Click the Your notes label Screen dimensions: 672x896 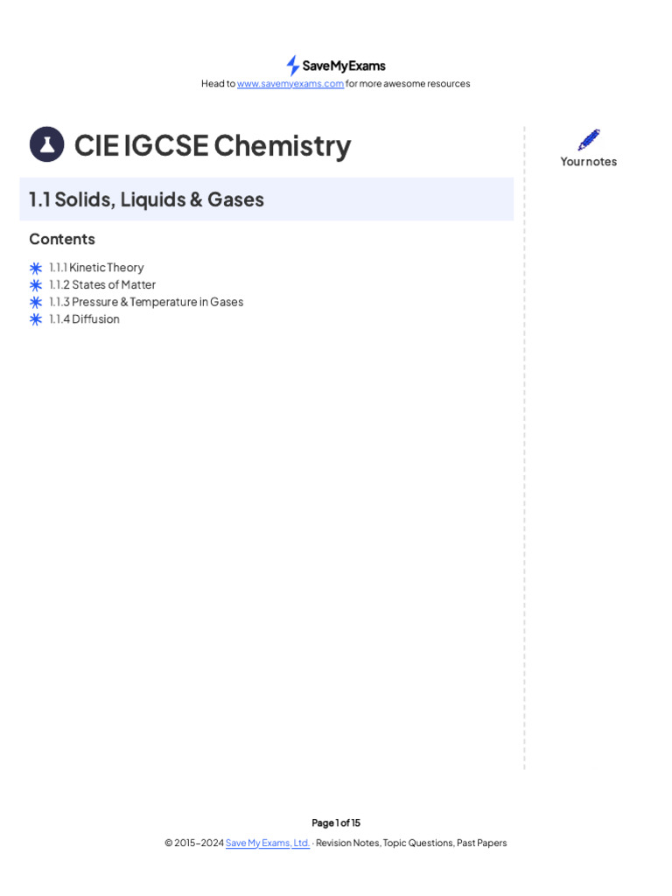589,162
